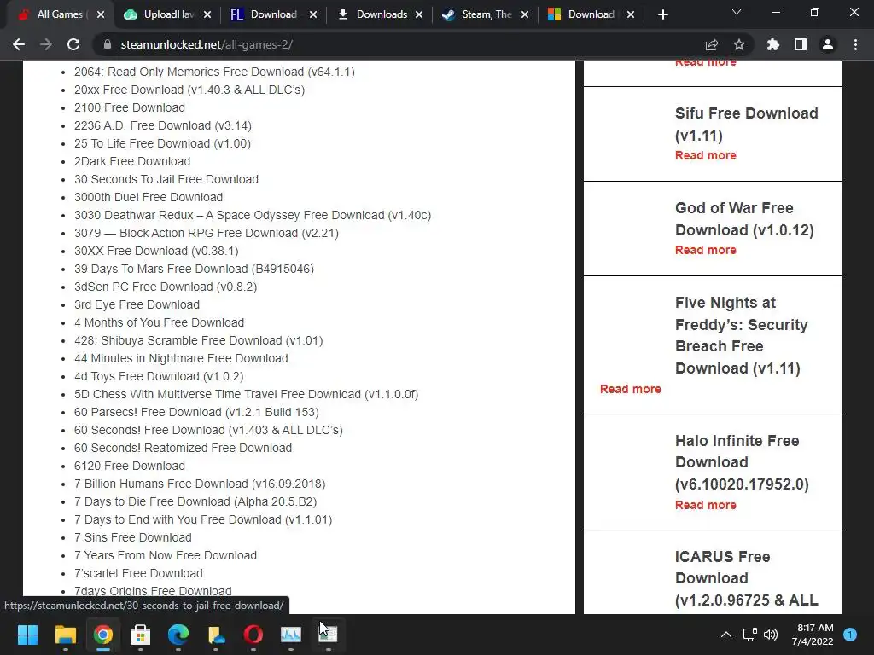Go back to the previous page
This screenshot has height=655, width=874.
(19, 44)
